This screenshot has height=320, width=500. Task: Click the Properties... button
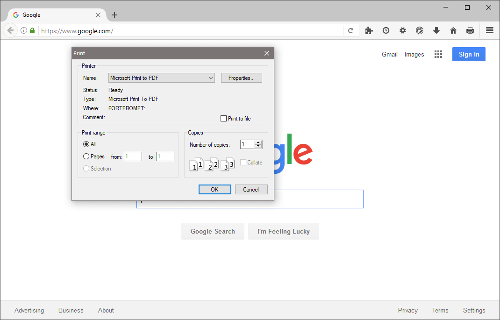[x=242, y=78]
